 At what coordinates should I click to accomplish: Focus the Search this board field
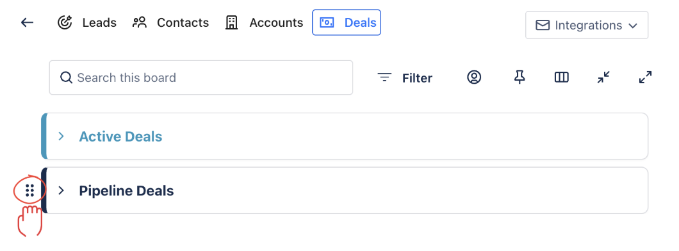click(201, 77)
